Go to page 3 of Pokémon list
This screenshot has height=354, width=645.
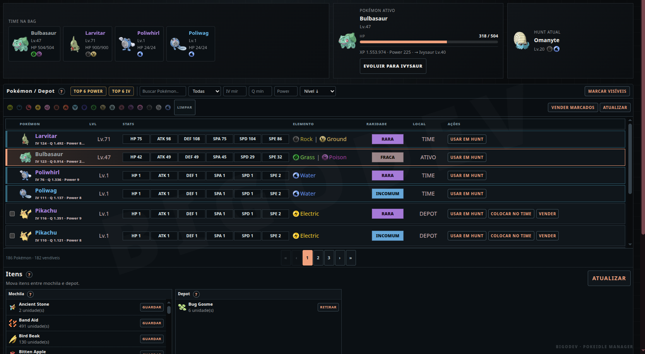coord(329,258)
